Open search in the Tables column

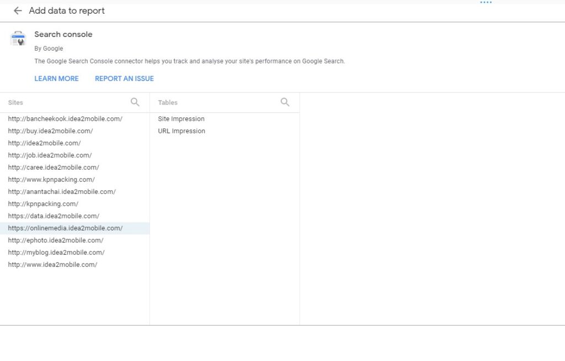(x=285, y=102)
